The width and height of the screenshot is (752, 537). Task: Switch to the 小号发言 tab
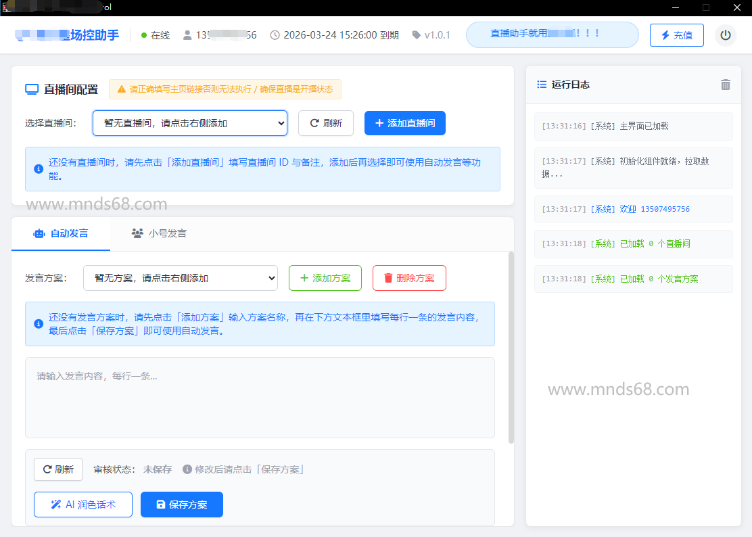159,233
